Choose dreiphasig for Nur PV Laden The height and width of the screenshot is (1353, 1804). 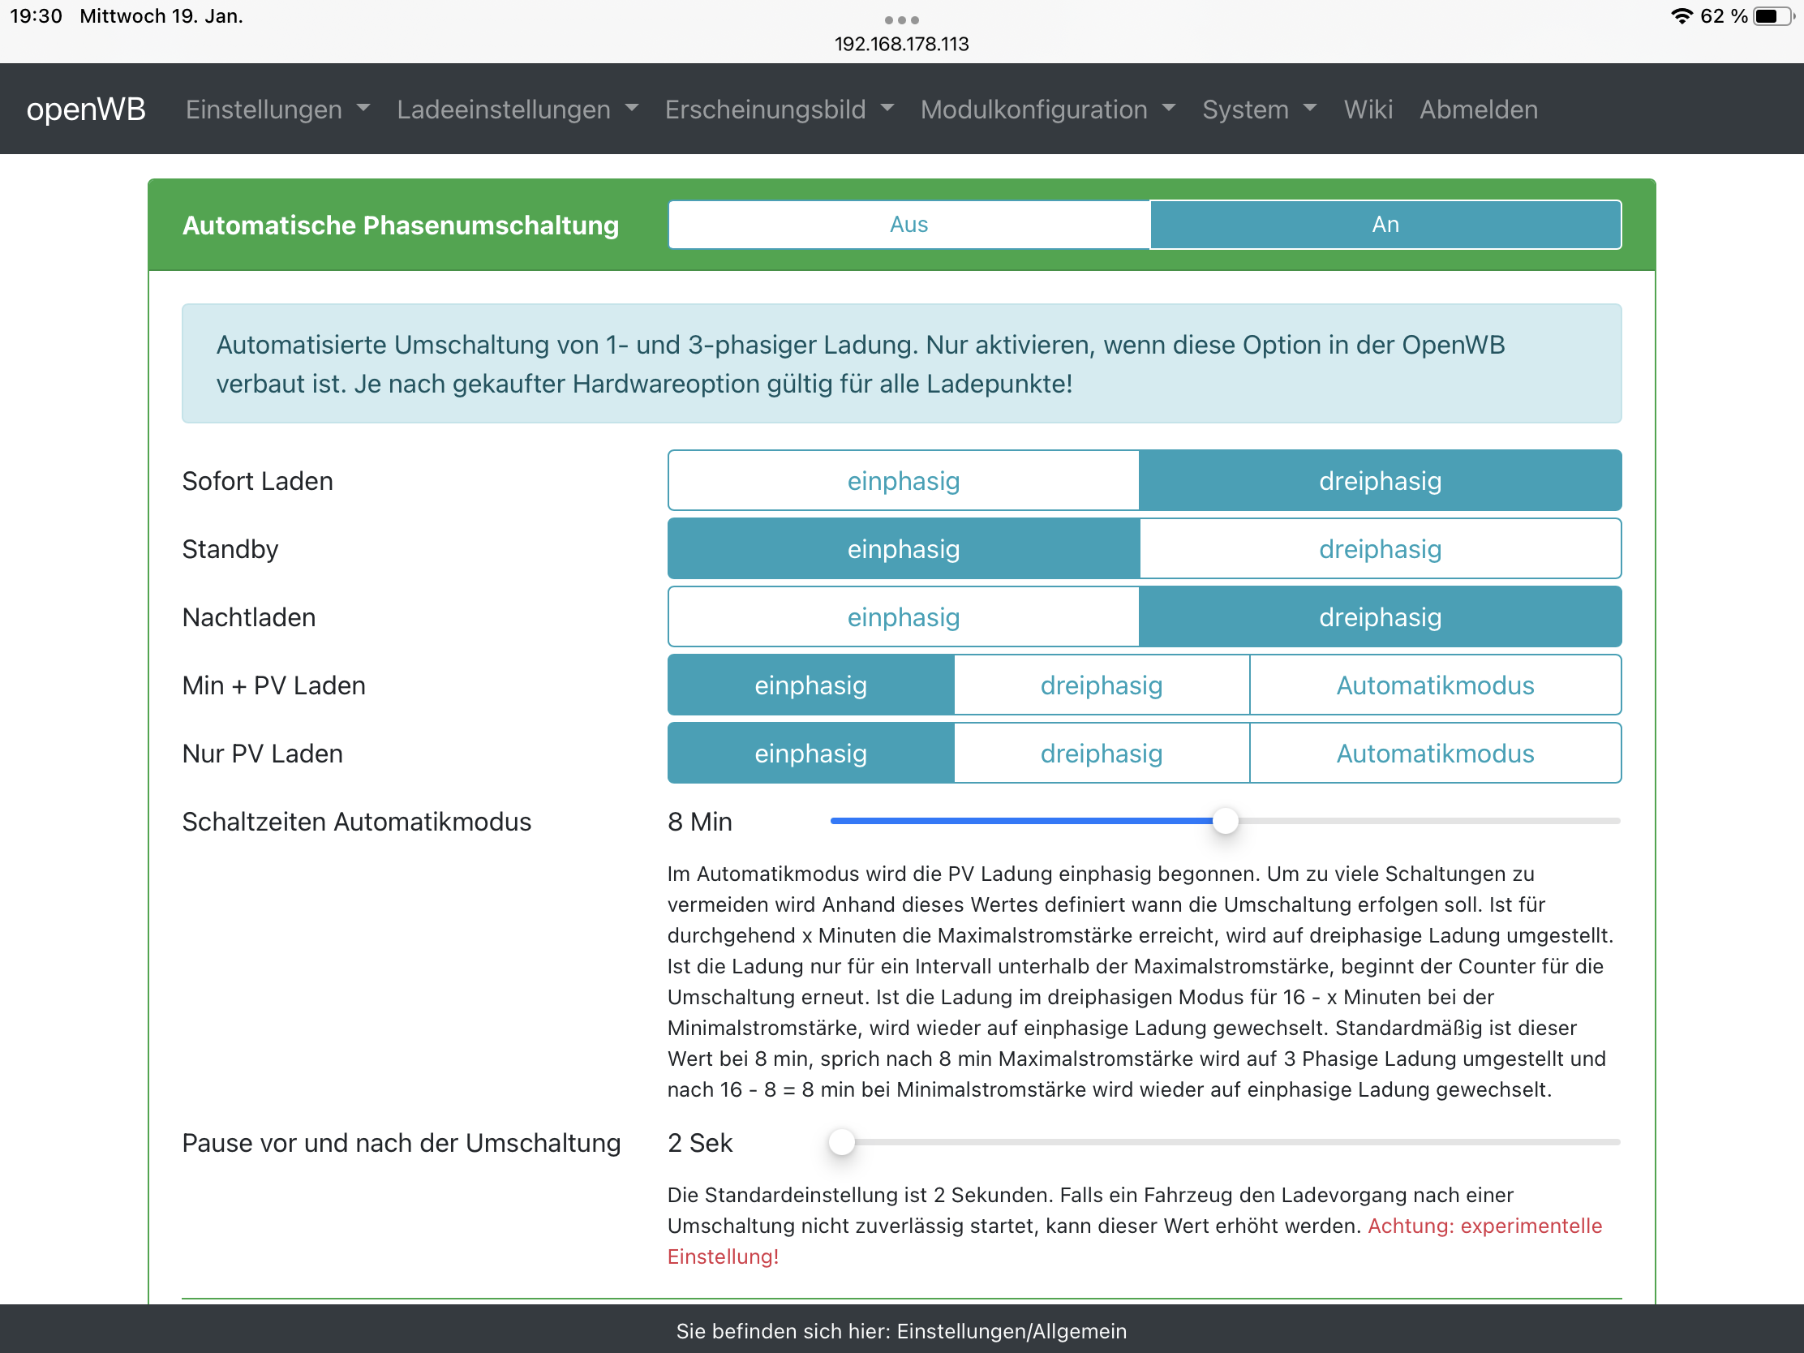pyautogui.click(x=1101, y=753)
